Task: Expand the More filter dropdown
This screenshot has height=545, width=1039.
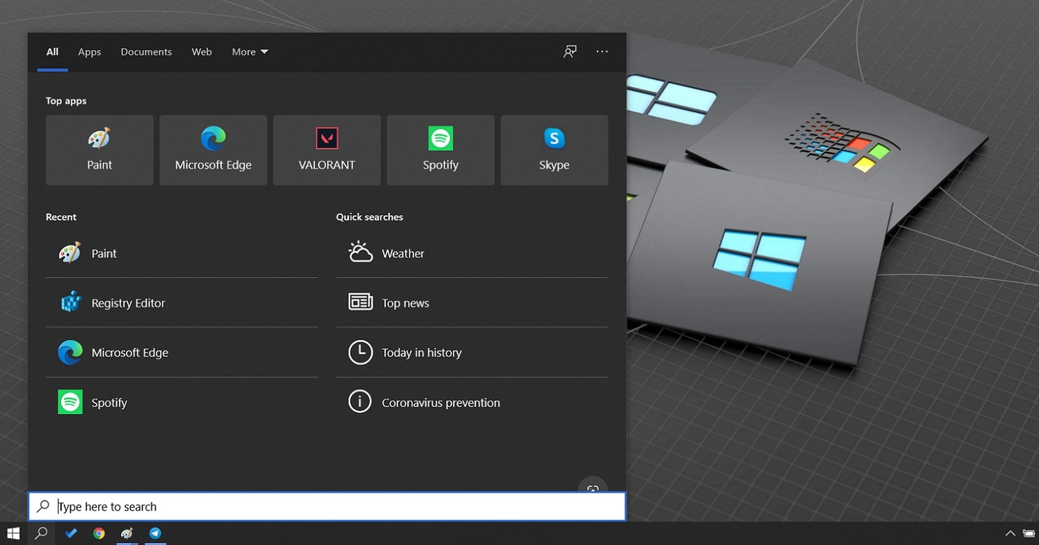Action: click(x=250, y=52)
